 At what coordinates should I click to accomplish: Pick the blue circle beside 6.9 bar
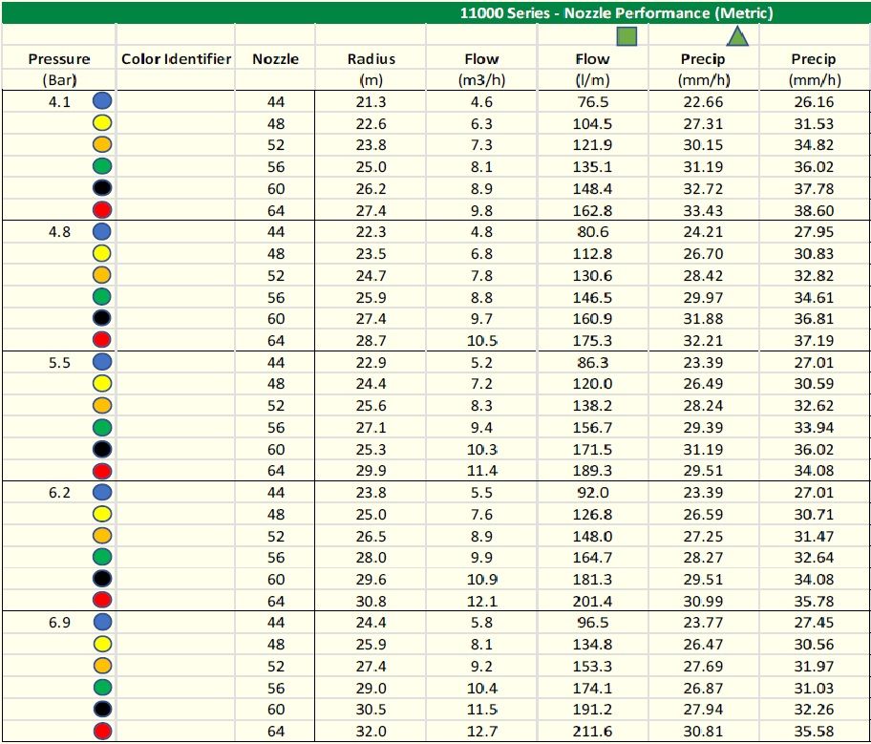click(102, 622)
